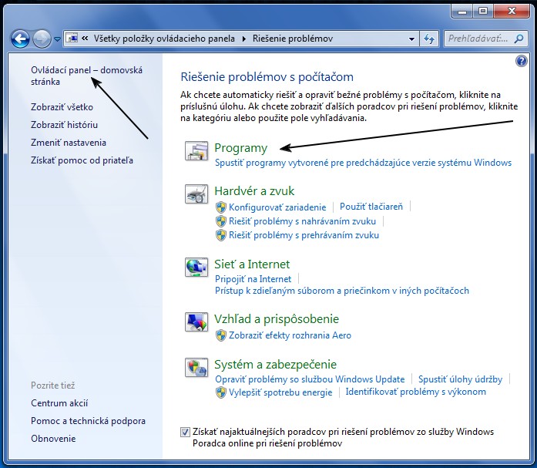Click the Programy category icon
537x468 pixels.
[x=196, y=152]
